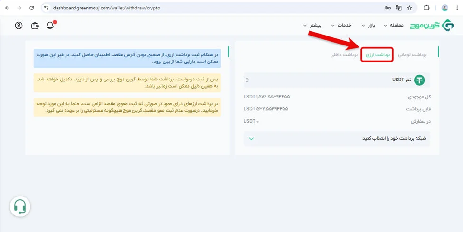Click the green chevron of network selector
463x232 pixels.
pyautogui.click(x=251, y=139)
